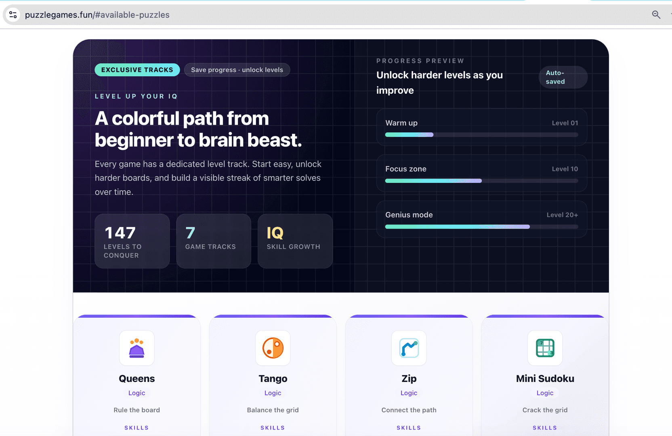The width and height of the screenshot is (672, 436).
Task: Click the 'Level 01' label
Action: coord(565,123)
